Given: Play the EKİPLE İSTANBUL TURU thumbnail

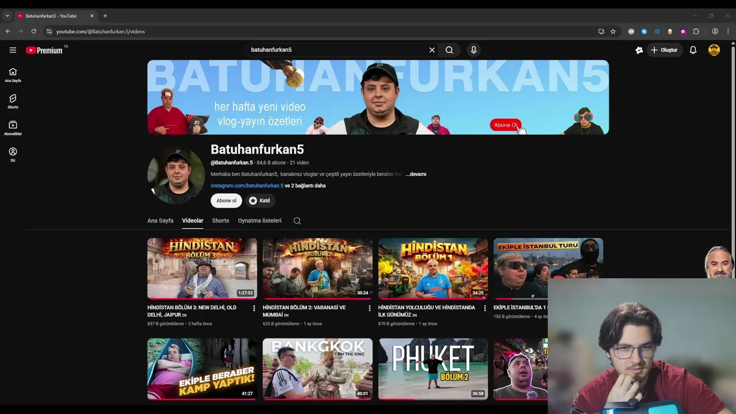Looking at the screenshot, I should point(548,259).
